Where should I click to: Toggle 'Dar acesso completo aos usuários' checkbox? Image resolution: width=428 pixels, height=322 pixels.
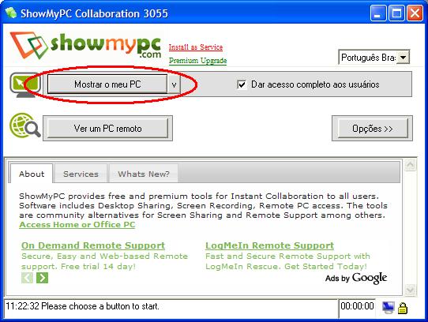[x=242, y=84]
